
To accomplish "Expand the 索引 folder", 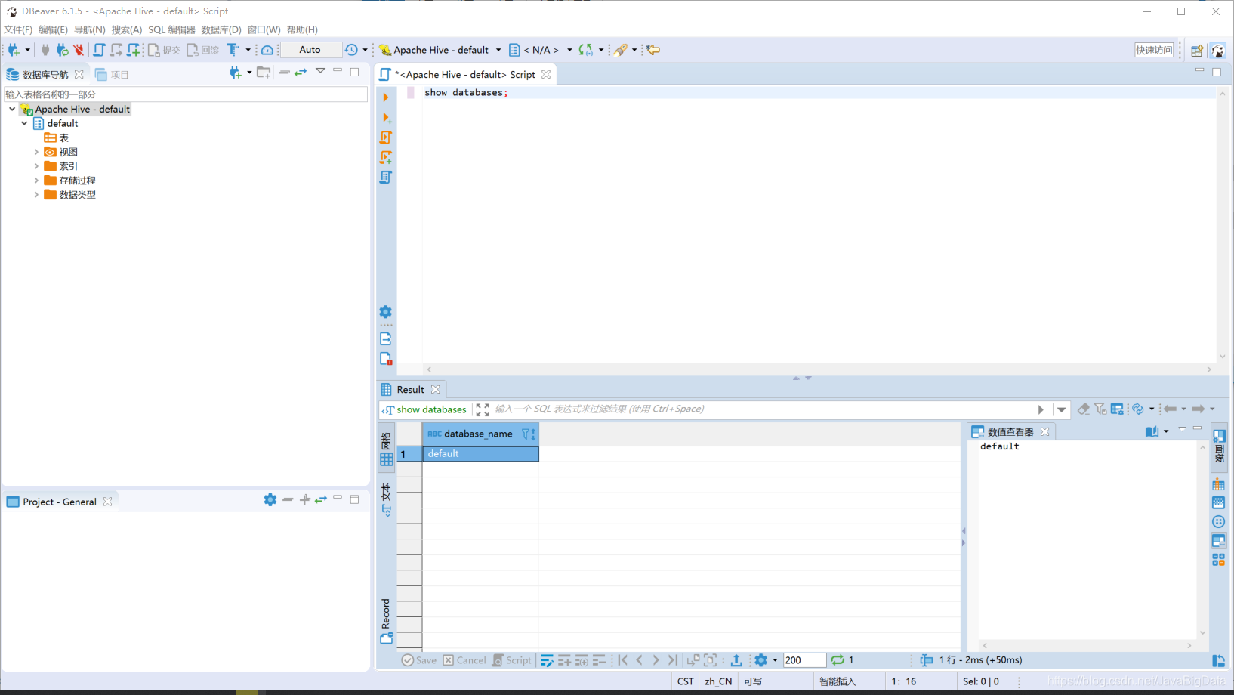I will (x=36, y=166).
